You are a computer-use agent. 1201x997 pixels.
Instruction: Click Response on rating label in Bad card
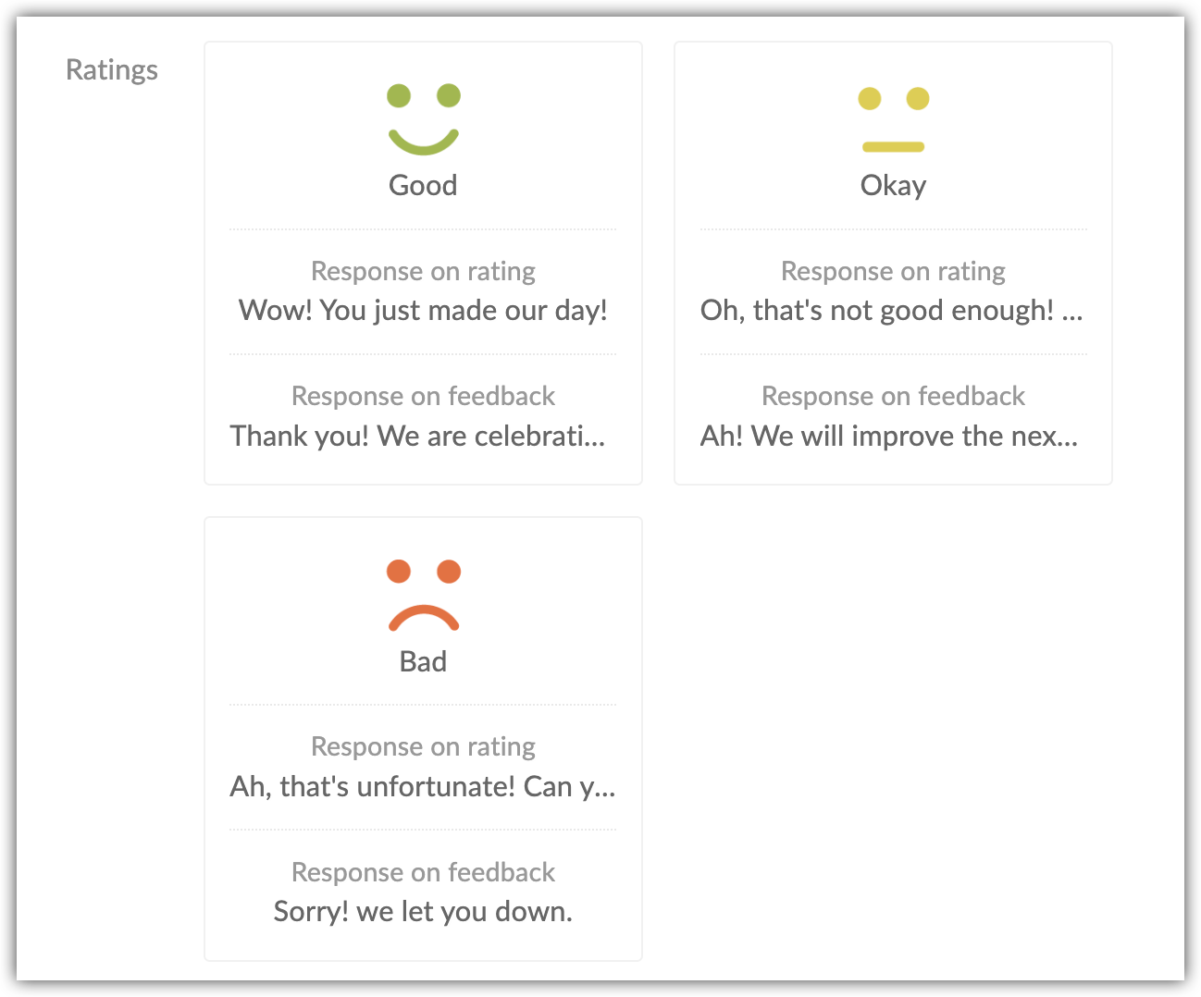(x=423, y=746)
